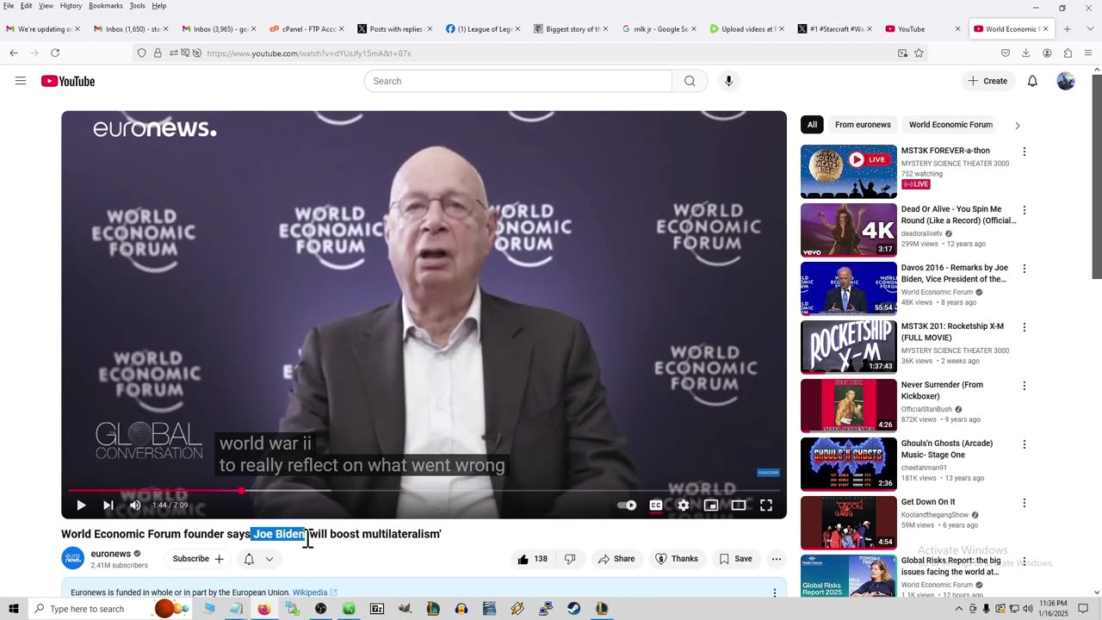Switch to theater mode

pyautogui.click(x=739, y=505)
